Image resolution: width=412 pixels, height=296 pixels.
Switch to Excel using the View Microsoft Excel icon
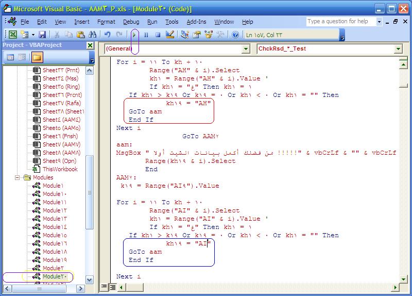point(12,35)
